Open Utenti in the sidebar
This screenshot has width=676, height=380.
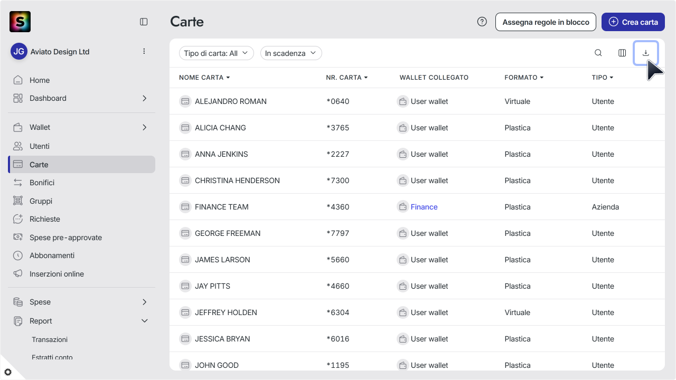(81, 146)
